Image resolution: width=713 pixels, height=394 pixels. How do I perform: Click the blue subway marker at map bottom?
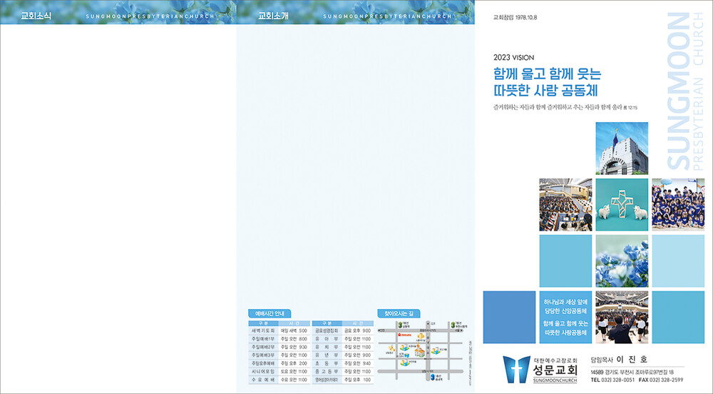[431, 376]
